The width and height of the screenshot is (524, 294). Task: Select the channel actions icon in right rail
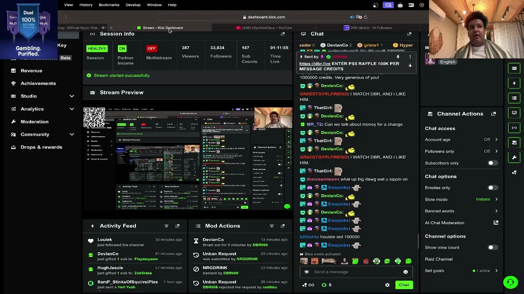click(514, 143)
